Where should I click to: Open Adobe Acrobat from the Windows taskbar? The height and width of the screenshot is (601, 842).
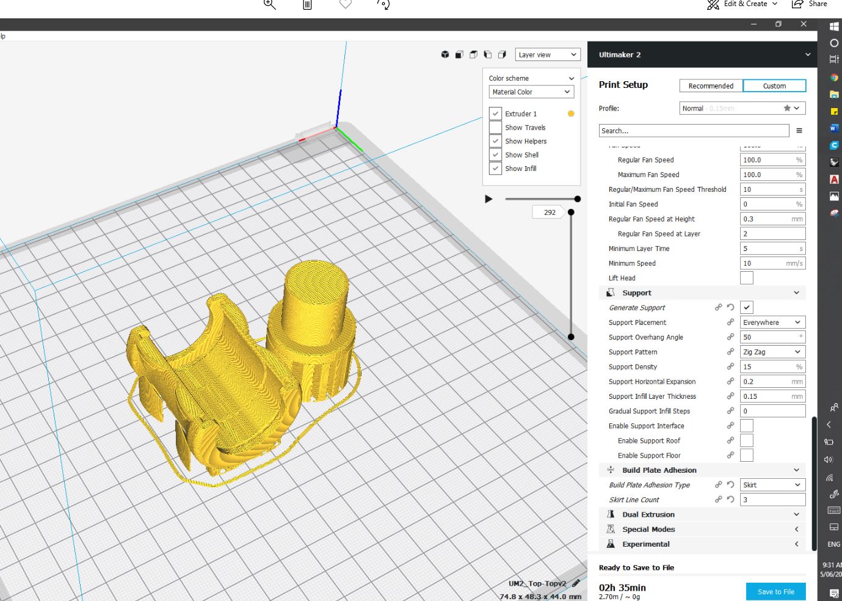(834, 180)
